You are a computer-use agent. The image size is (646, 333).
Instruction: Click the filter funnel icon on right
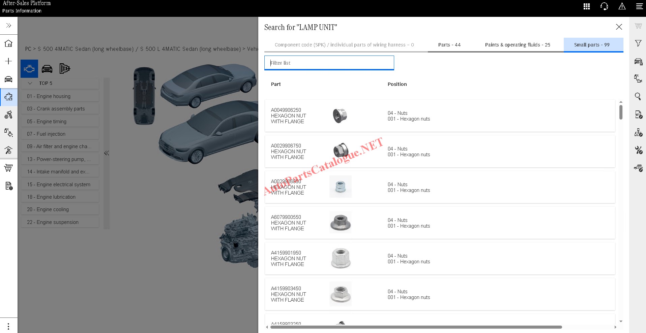638,43
